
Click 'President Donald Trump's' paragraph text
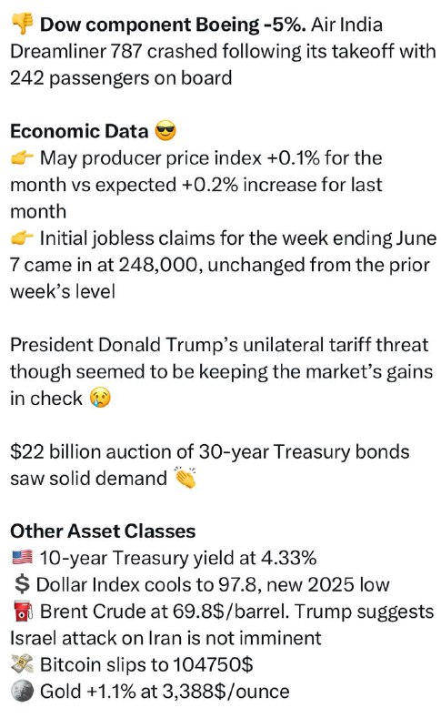[221, 372]
